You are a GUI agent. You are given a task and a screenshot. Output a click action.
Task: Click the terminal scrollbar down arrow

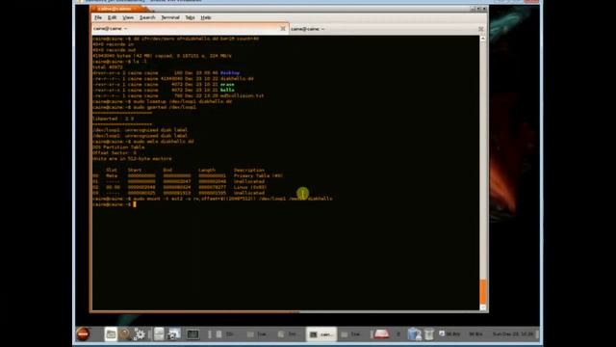coord(483,307)
